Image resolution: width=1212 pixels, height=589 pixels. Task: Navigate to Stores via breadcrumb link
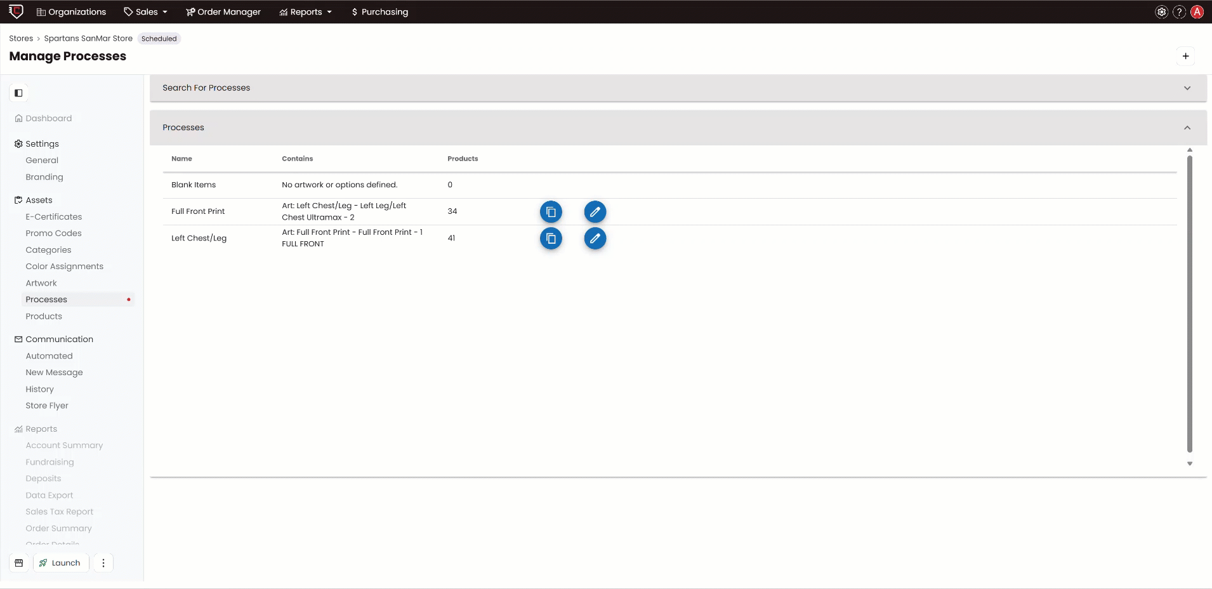click(x=21, y=38)
